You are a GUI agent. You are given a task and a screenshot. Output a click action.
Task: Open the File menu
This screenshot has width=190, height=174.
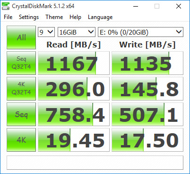[8, 17]
